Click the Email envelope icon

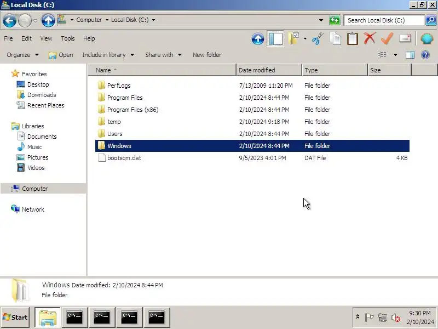(405, 38)
